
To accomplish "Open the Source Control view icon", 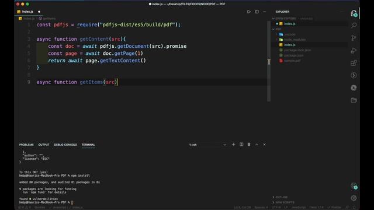I will [x=354, y=38].
